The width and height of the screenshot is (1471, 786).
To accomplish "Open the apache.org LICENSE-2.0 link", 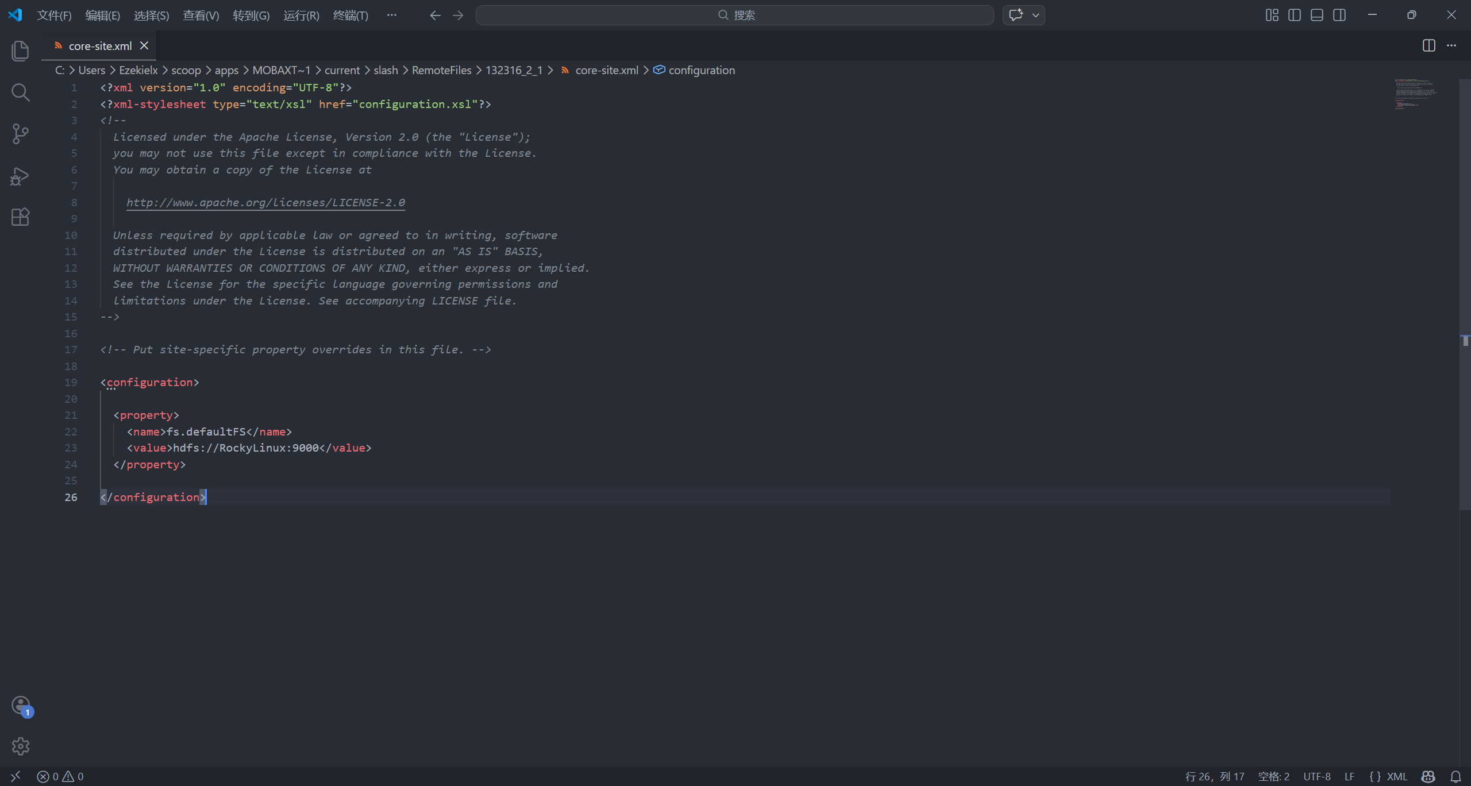I will click(265, 202).
